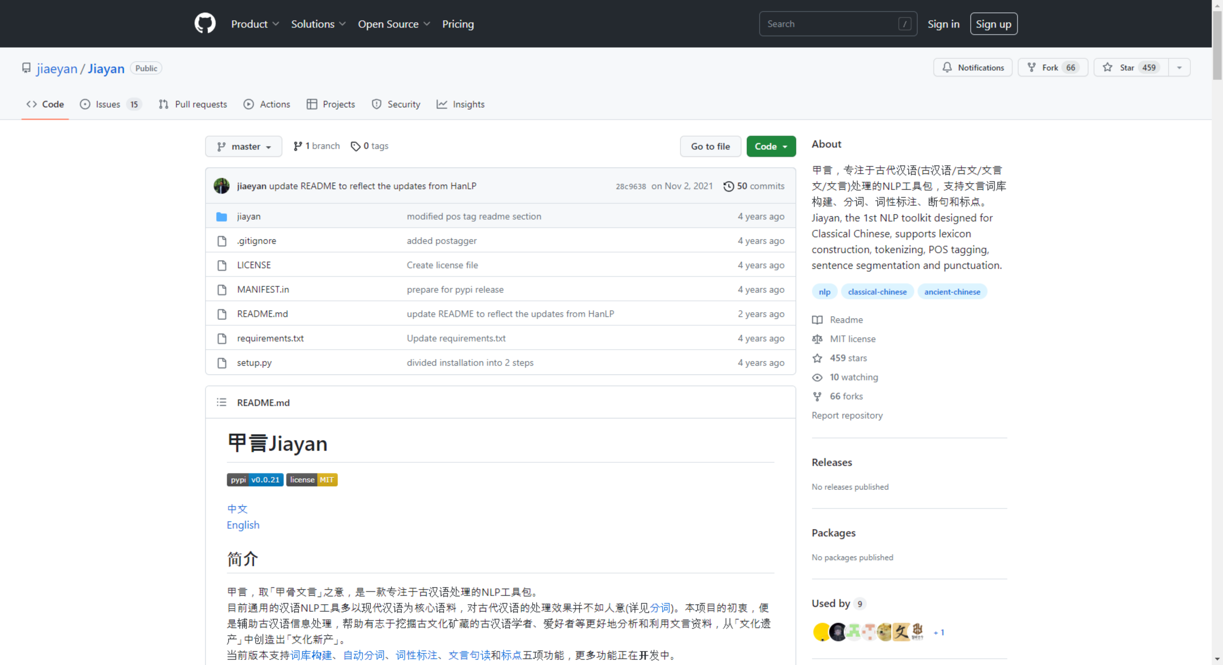
Task: Click the license MIT badge
Action: tap(311, 480)
